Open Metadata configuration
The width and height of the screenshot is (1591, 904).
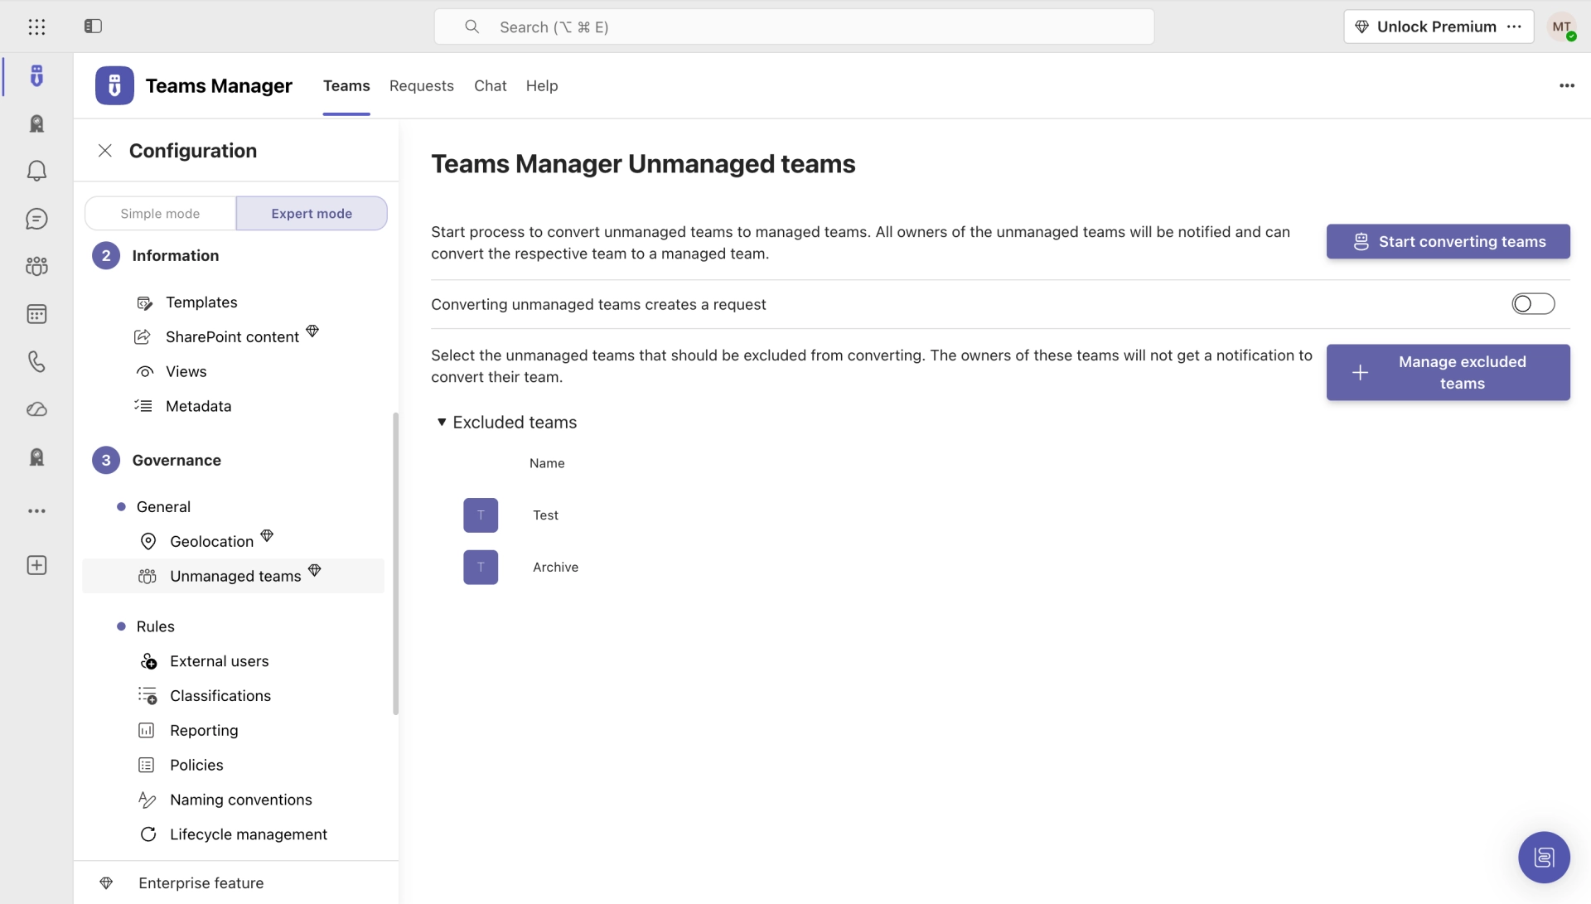[x=199, y=407]
